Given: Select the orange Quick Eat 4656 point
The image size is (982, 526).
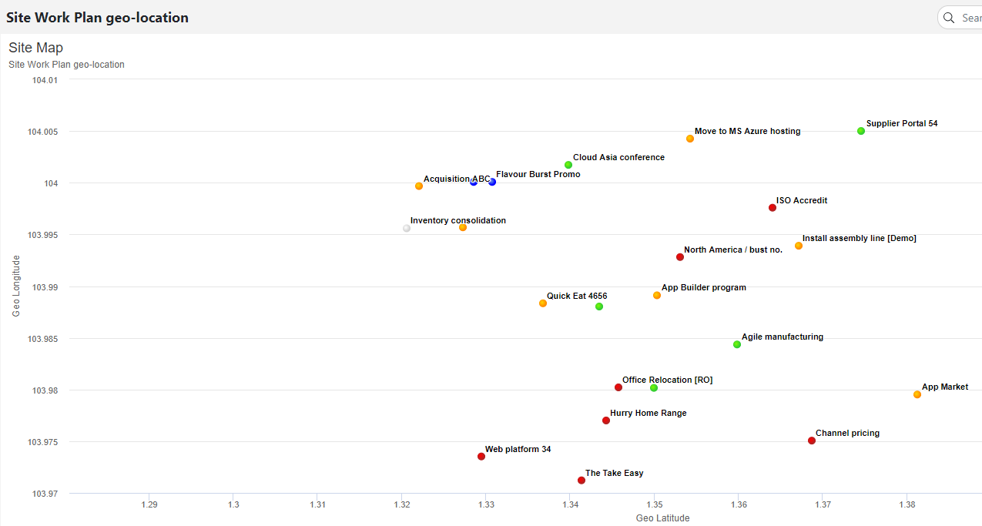Looking at the screenshot, I should pos(543,303).
